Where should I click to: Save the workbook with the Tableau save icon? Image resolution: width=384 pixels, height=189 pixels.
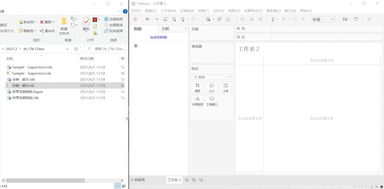165,19
